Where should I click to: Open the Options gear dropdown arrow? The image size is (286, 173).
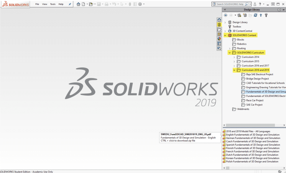tap(144, 4)
